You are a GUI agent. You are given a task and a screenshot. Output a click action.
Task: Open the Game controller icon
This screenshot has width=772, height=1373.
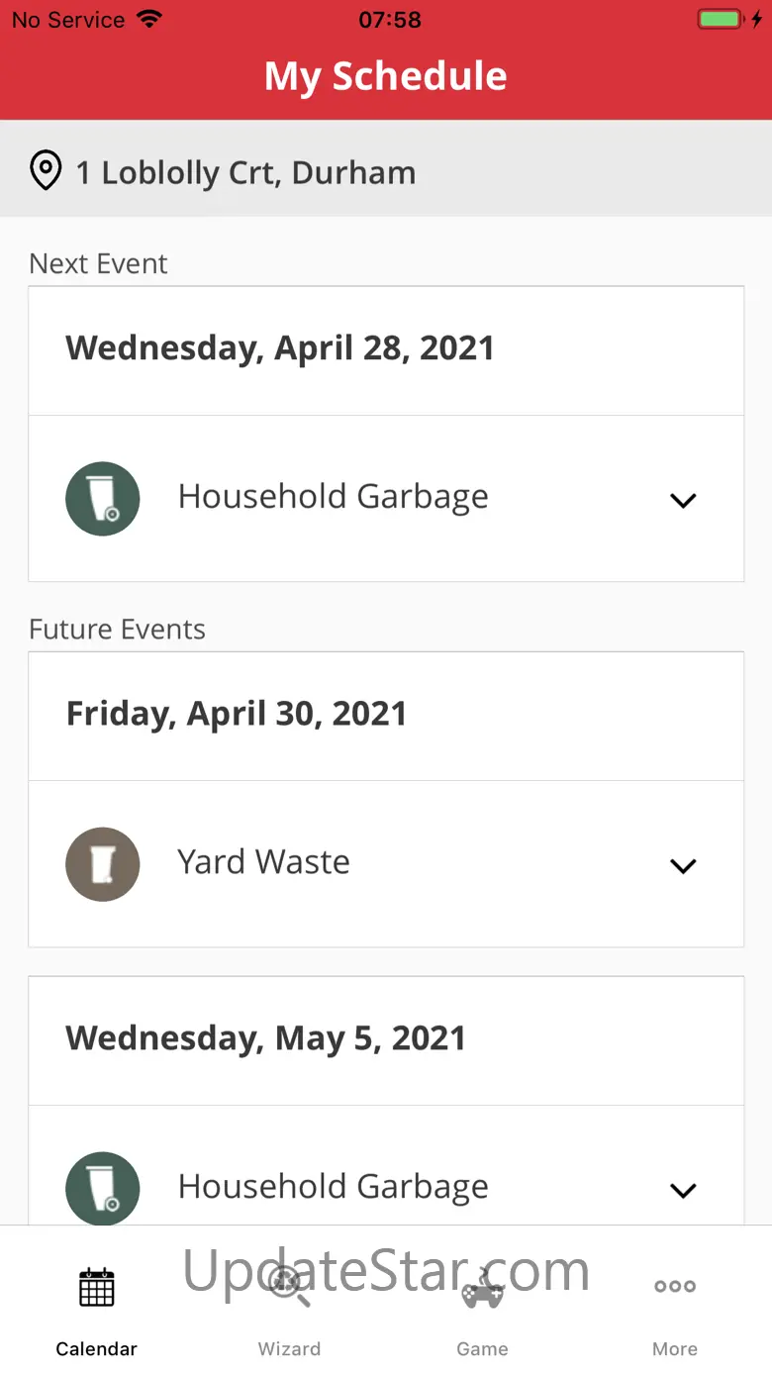pyautogui.click(x=483, y=1287)
